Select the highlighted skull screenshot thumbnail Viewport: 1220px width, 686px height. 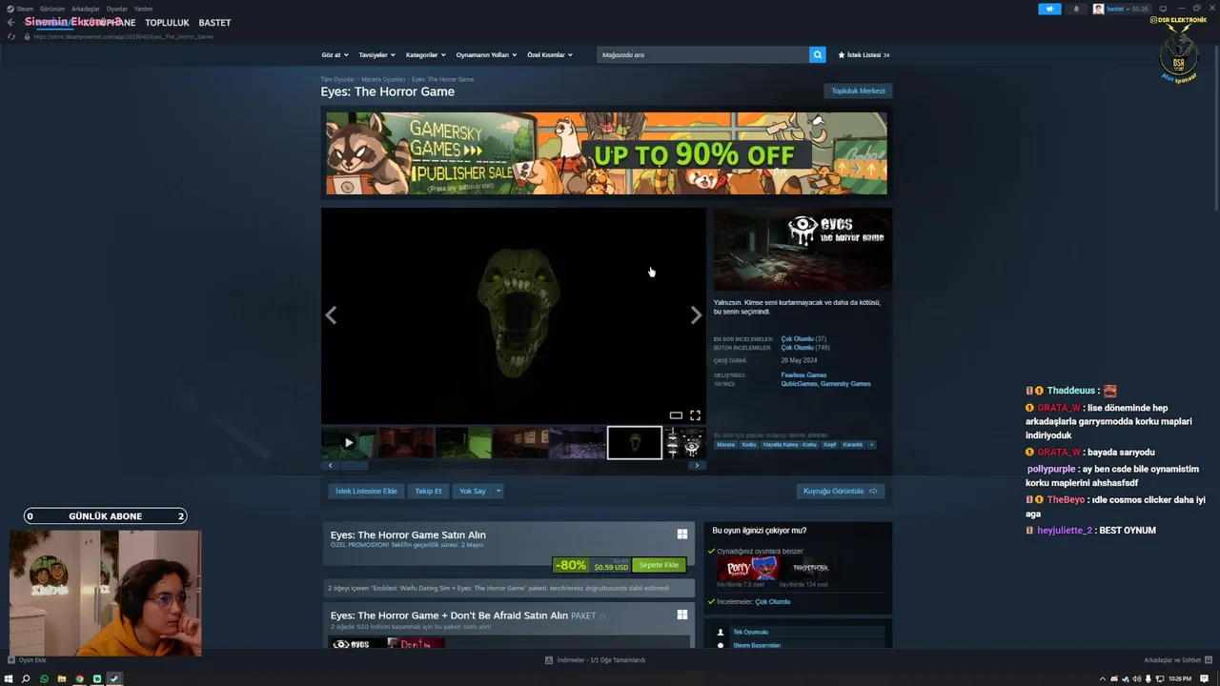pos(635,442)
